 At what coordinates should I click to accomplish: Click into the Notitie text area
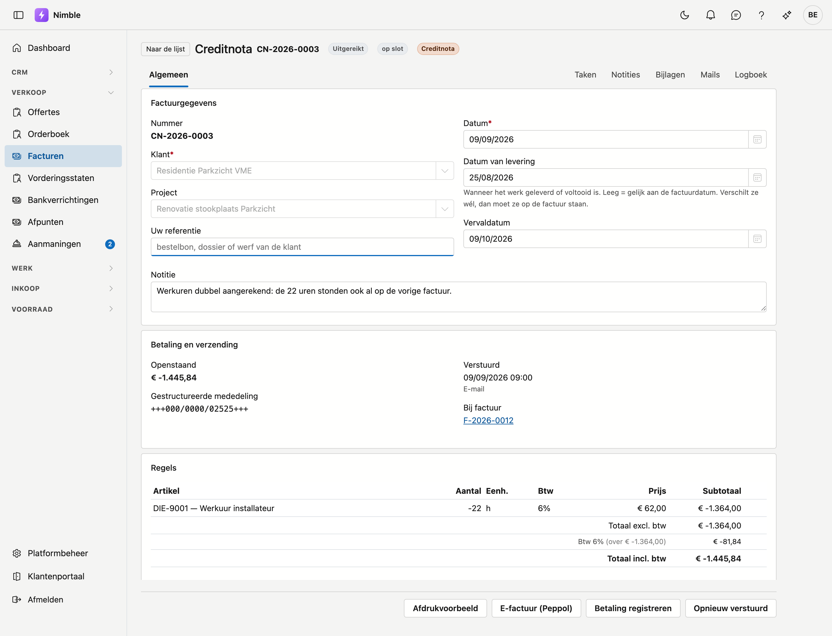[x=458, y=297]
